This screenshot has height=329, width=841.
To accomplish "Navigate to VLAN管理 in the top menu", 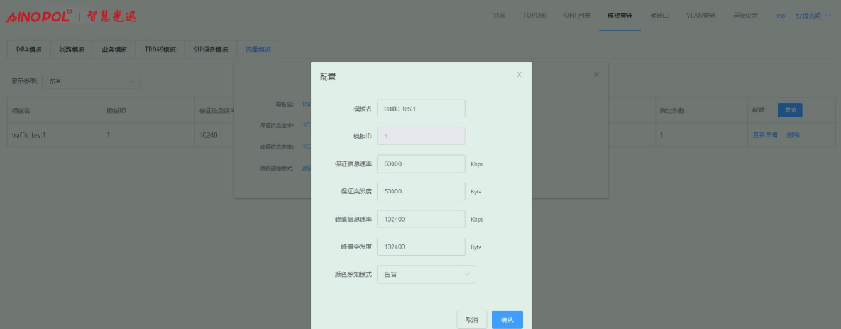I will 701,16.
